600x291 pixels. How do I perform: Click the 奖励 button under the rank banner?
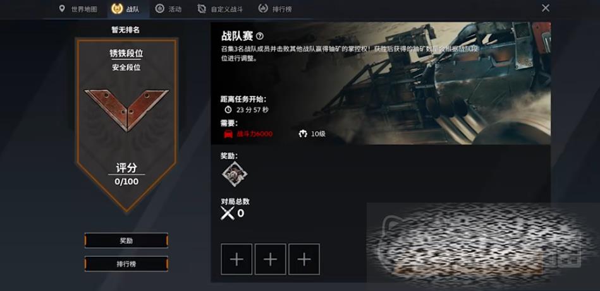click(x=126, y=241)
